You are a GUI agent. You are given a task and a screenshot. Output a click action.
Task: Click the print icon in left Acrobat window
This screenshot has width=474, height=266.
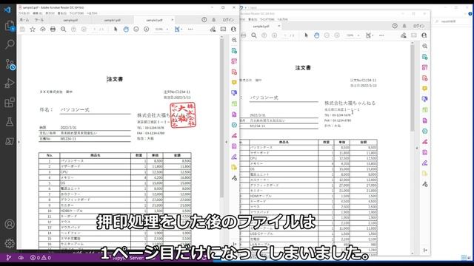53,30
